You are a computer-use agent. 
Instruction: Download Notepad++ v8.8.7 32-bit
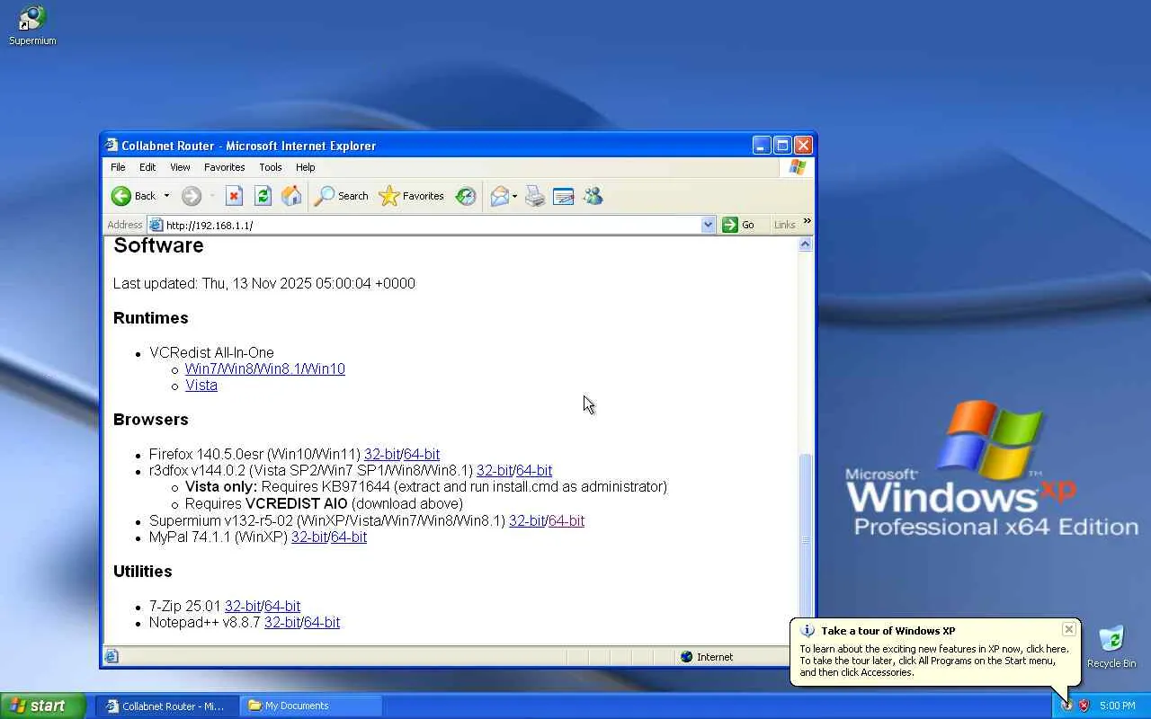pos(282,623)
